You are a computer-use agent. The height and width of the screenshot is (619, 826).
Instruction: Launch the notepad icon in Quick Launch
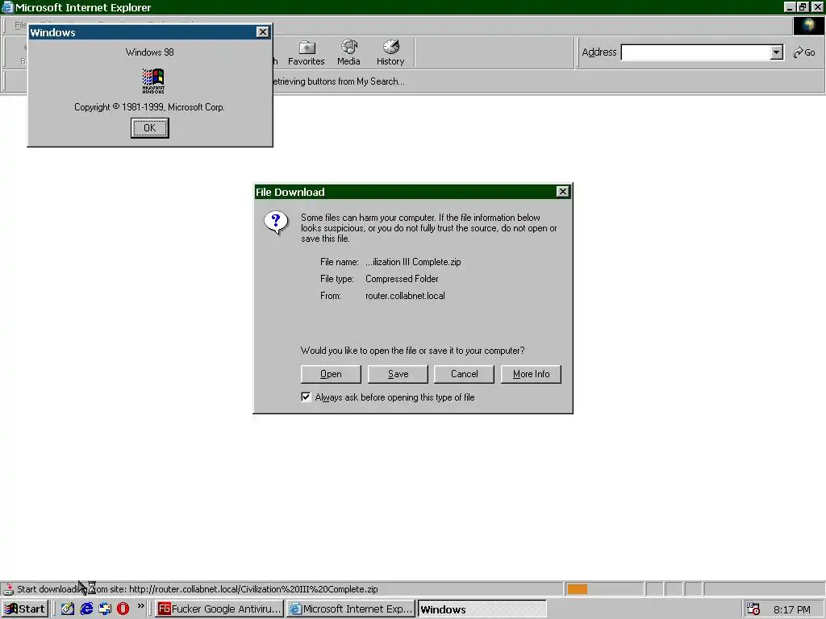(68, 609)
